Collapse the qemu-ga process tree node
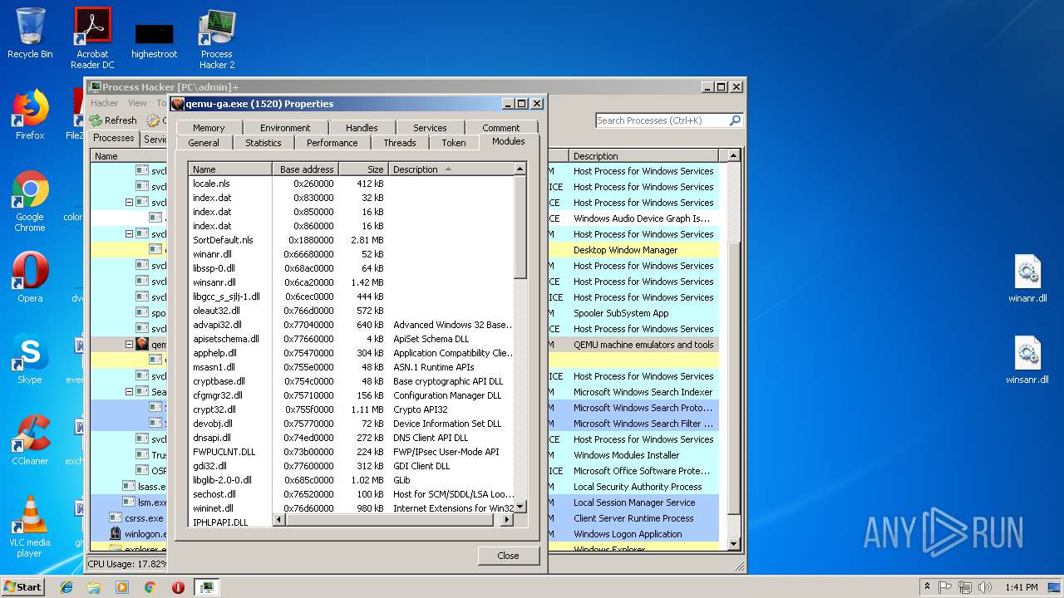1064x598 pixels. 130,344
